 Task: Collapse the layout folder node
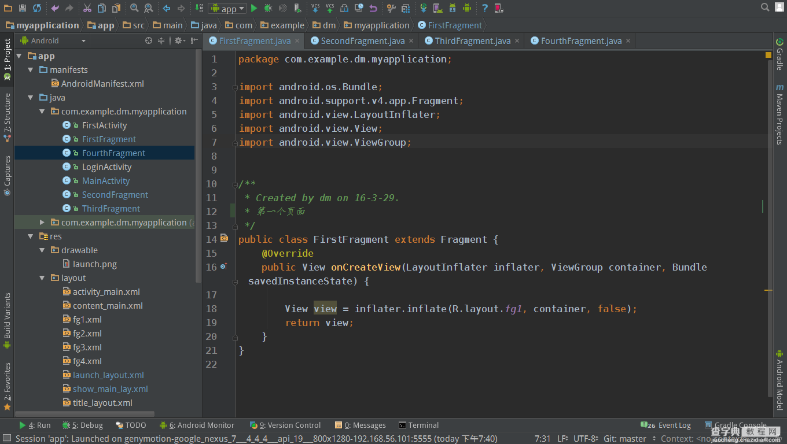(42, 278)
